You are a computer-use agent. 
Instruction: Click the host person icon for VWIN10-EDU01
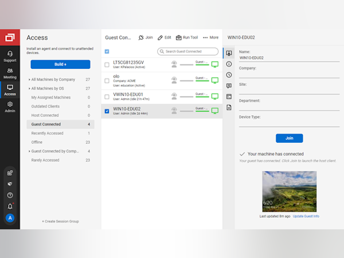point(174,96)
